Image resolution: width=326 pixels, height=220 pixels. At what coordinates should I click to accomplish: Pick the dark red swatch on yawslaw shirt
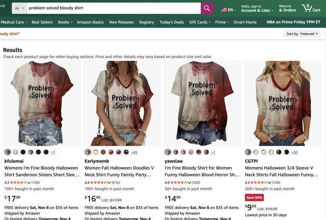click(x=199, y=152)
